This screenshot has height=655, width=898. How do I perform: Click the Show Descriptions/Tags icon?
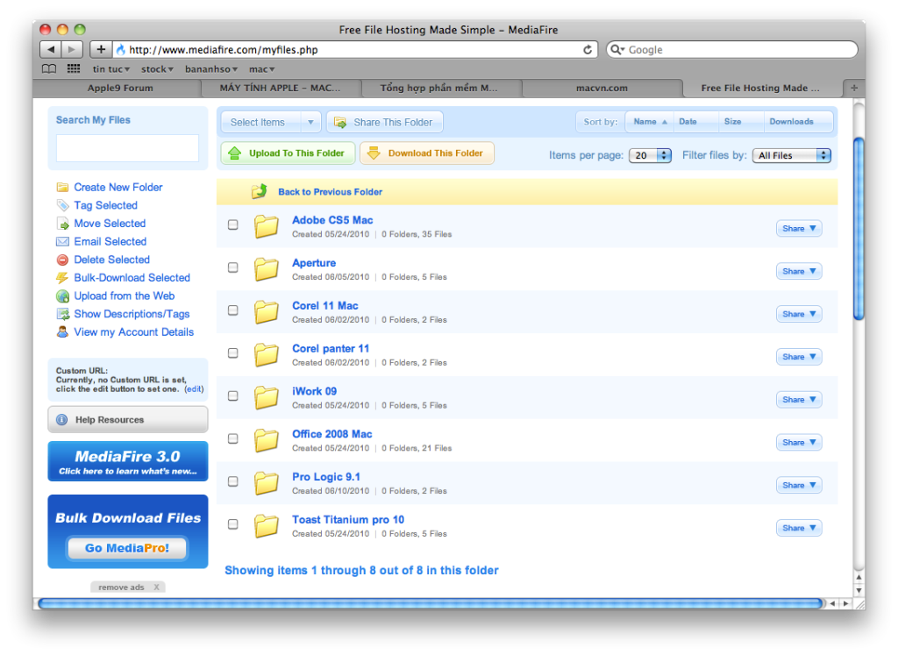(x=62, y=314)
